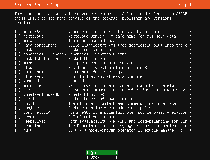Screen dimensions: 210x160
Task: Tick the aws-cli checkbox
Action: (18, 90)
